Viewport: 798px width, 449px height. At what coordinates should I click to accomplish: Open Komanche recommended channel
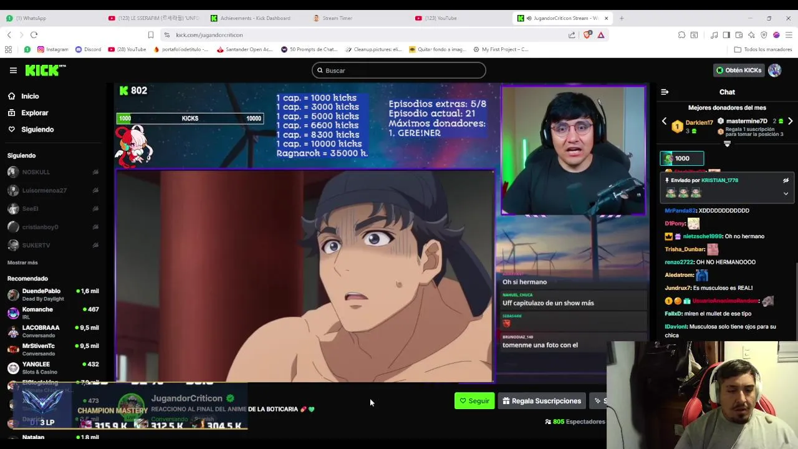[x=53, y=313]
